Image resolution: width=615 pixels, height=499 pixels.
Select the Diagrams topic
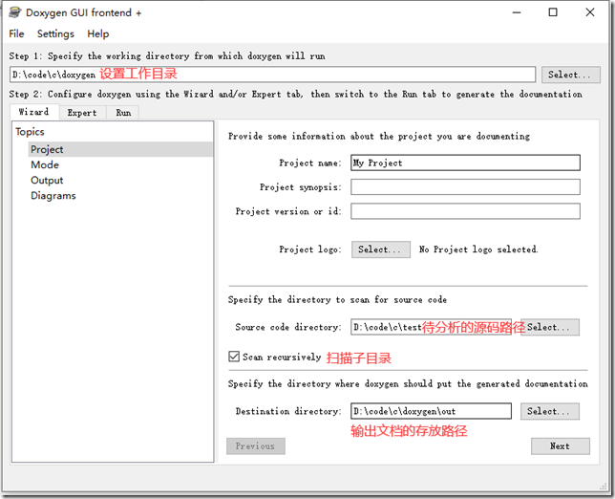click(53, 196)
